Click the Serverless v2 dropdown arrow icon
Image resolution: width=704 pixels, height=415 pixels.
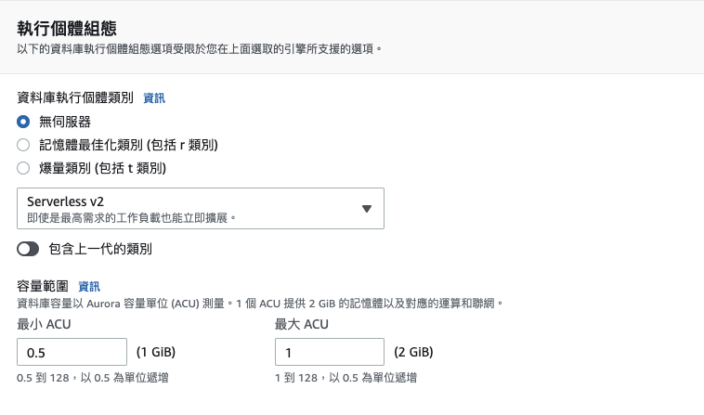tap(366, 209)
